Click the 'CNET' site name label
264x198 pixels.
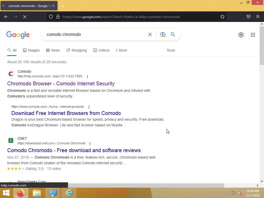click(x=22, y=138)
